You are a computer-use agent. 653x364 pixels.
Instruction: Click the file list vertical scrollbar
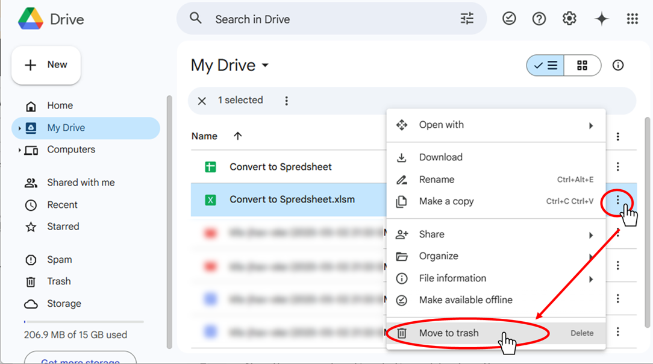tap(647, 223)
